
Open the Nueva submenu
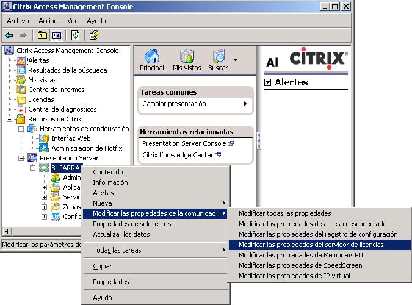156,203
